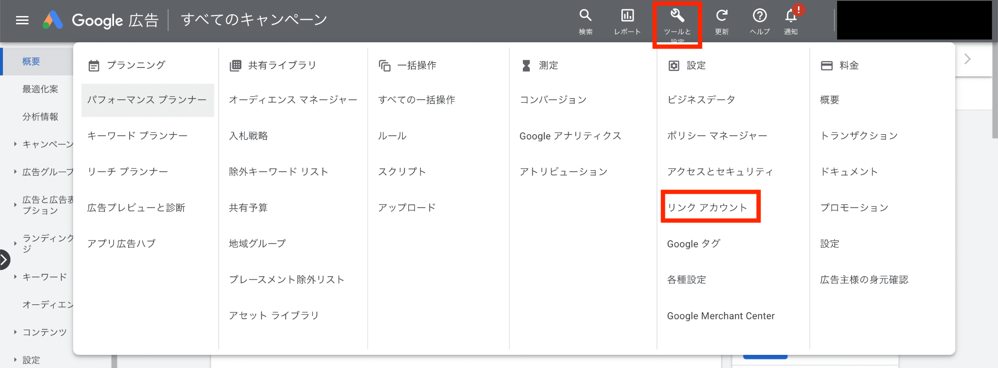The width and height of the screenshot is (998, 368).
Task: Click the 共有ライブラリ grid icon
Action: point(235,66)
